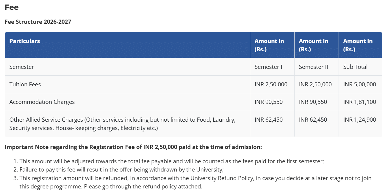
Task: Click the "Sub Total" table cell
Action: 355,67
